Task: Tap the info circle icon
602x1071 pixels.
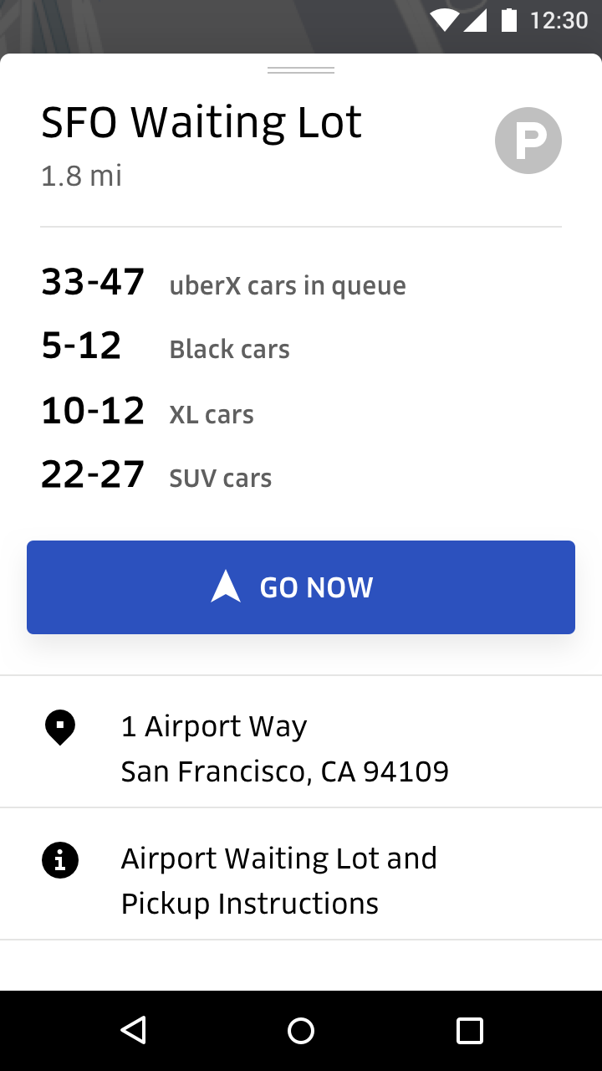Action: tap(60, 860)
